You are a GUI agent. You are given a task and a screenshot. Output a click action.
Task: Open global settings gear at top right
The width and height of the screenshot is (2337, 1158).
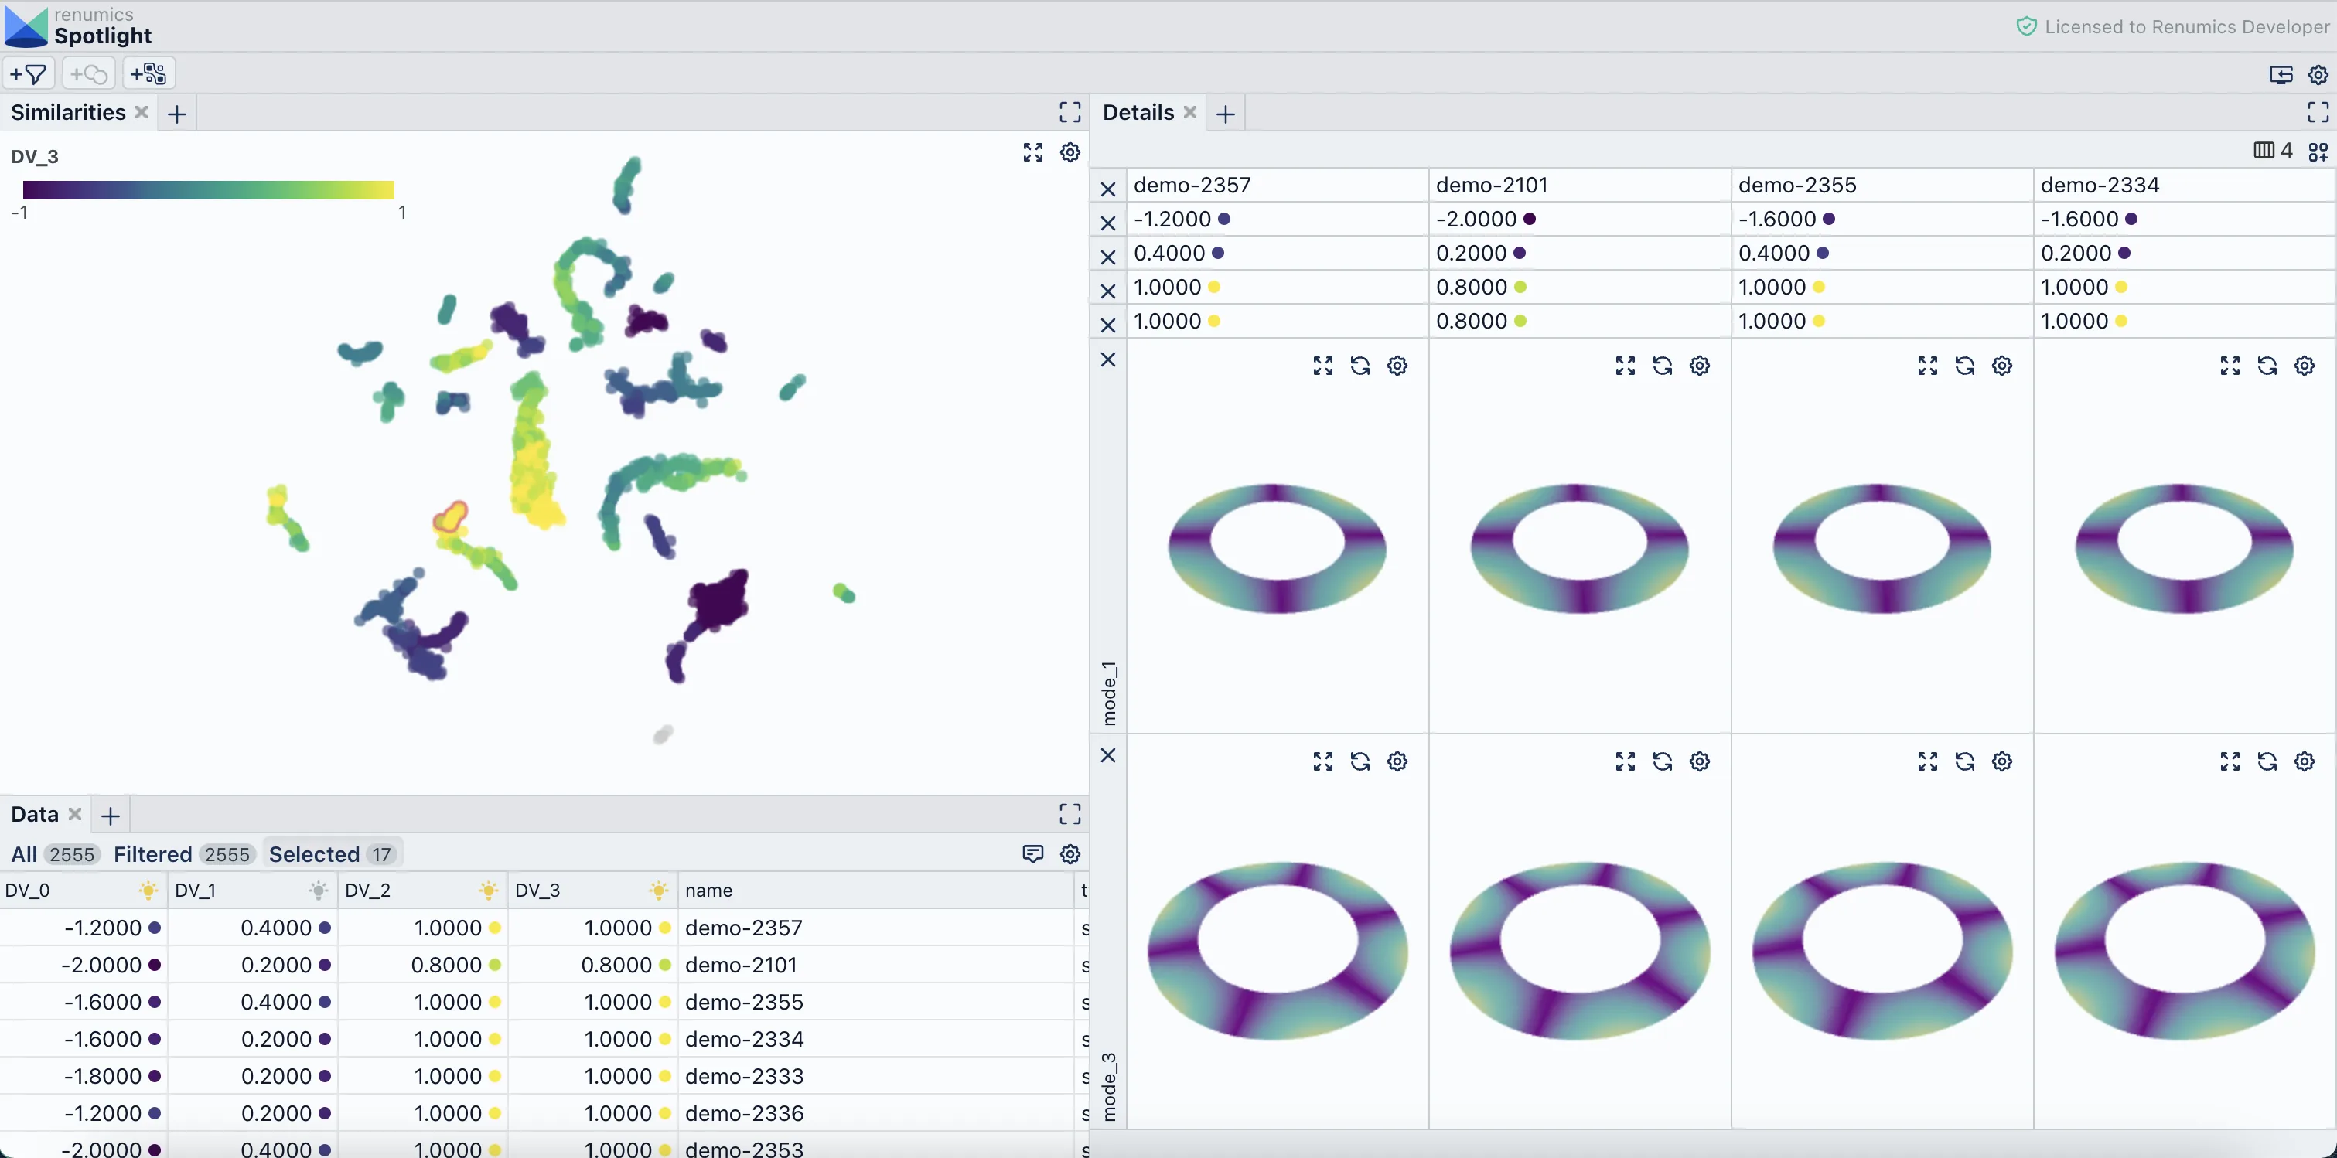(2318, 74)
